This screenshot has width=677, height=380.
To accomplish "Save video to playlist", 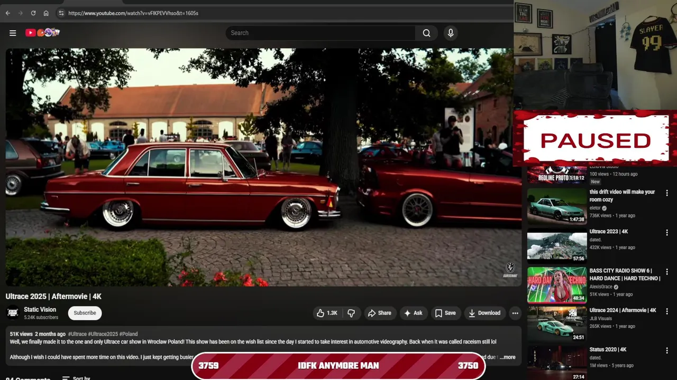I will click(445, 313).
